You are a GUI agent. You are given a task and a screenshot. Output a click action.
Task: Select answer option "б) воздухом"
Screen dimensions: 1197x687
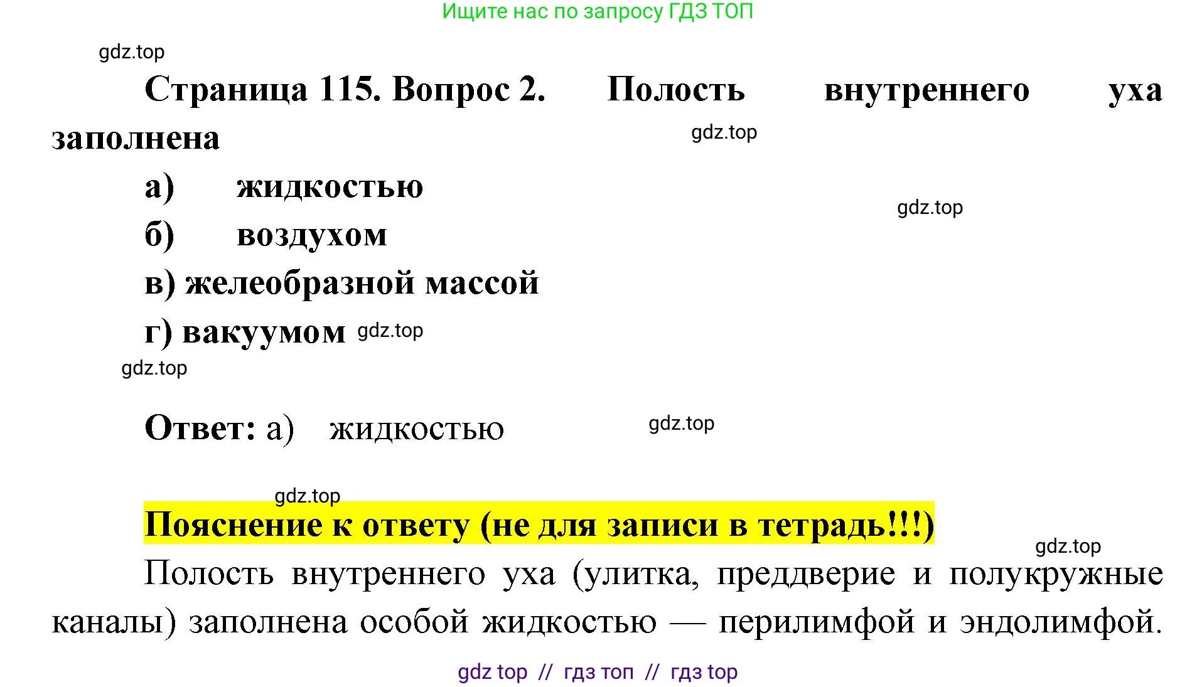(266, 235)
